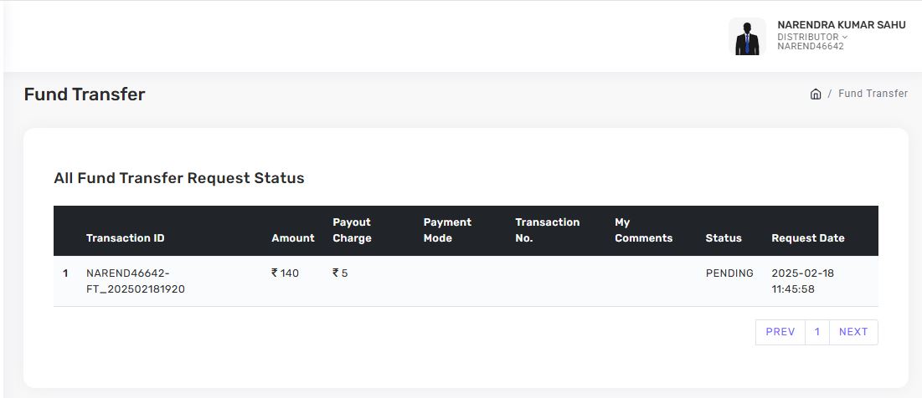The image size is (922, 398).
Task: Click the Fund Transfer breadcrumb link
Action: (x=873, y=94)
